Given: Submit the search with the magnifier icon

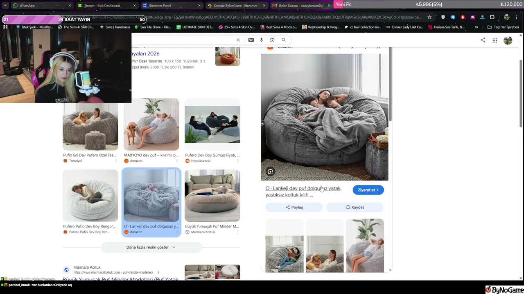Looking at the screenshot, I should coord(283,40).
